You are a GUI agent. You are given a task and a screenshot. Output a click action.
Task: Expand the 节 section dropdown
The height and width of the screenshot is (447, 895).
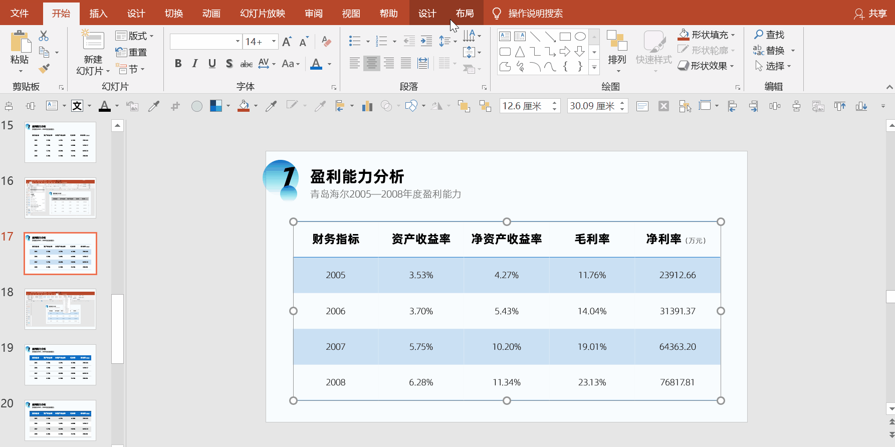click(142, 69)
